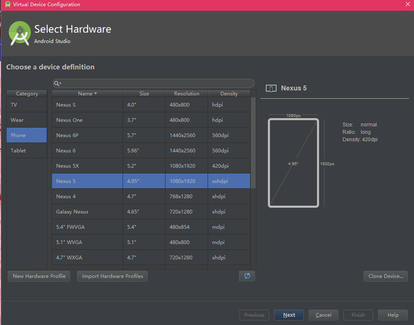414x325 pixels.
Task: Sort the Category column header
Action: point(27,94)
